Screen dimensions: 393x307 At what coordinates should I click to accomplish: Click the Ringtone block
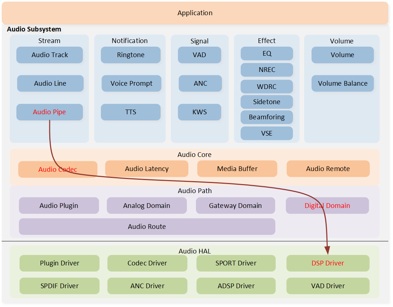[131, 55]
